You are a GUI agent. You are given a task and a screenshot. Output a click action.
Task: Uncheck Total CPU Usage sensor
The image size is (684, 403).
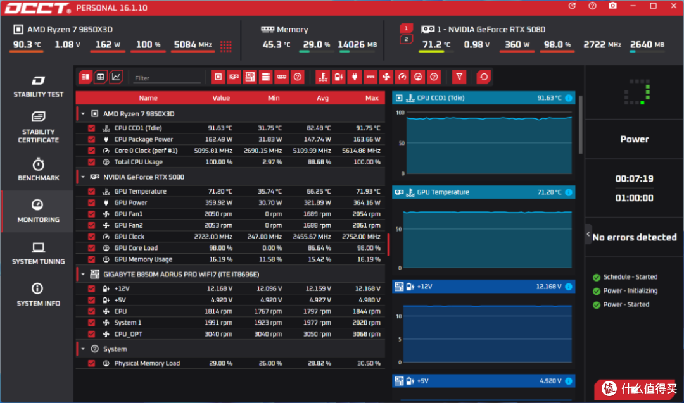click(x=91, y=162)
